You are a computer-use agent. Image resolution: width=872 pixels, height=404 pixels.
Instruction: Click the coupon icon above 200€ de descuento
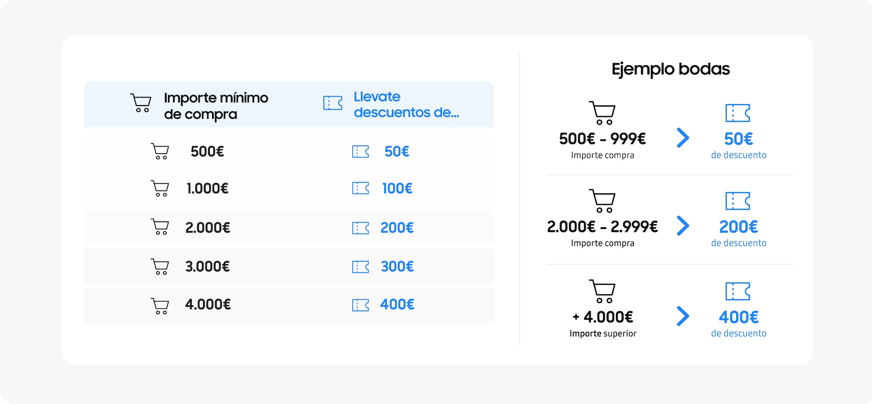tap(738, 201)
